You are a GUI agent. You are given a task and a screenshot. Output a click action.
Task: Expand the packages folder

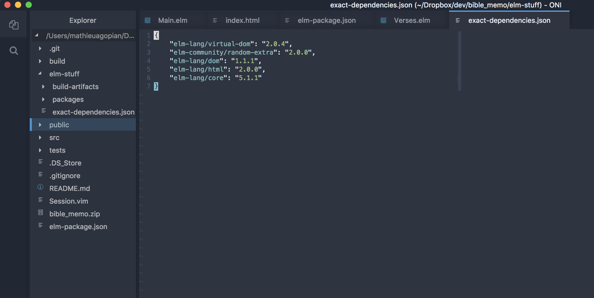pos(43,99)
